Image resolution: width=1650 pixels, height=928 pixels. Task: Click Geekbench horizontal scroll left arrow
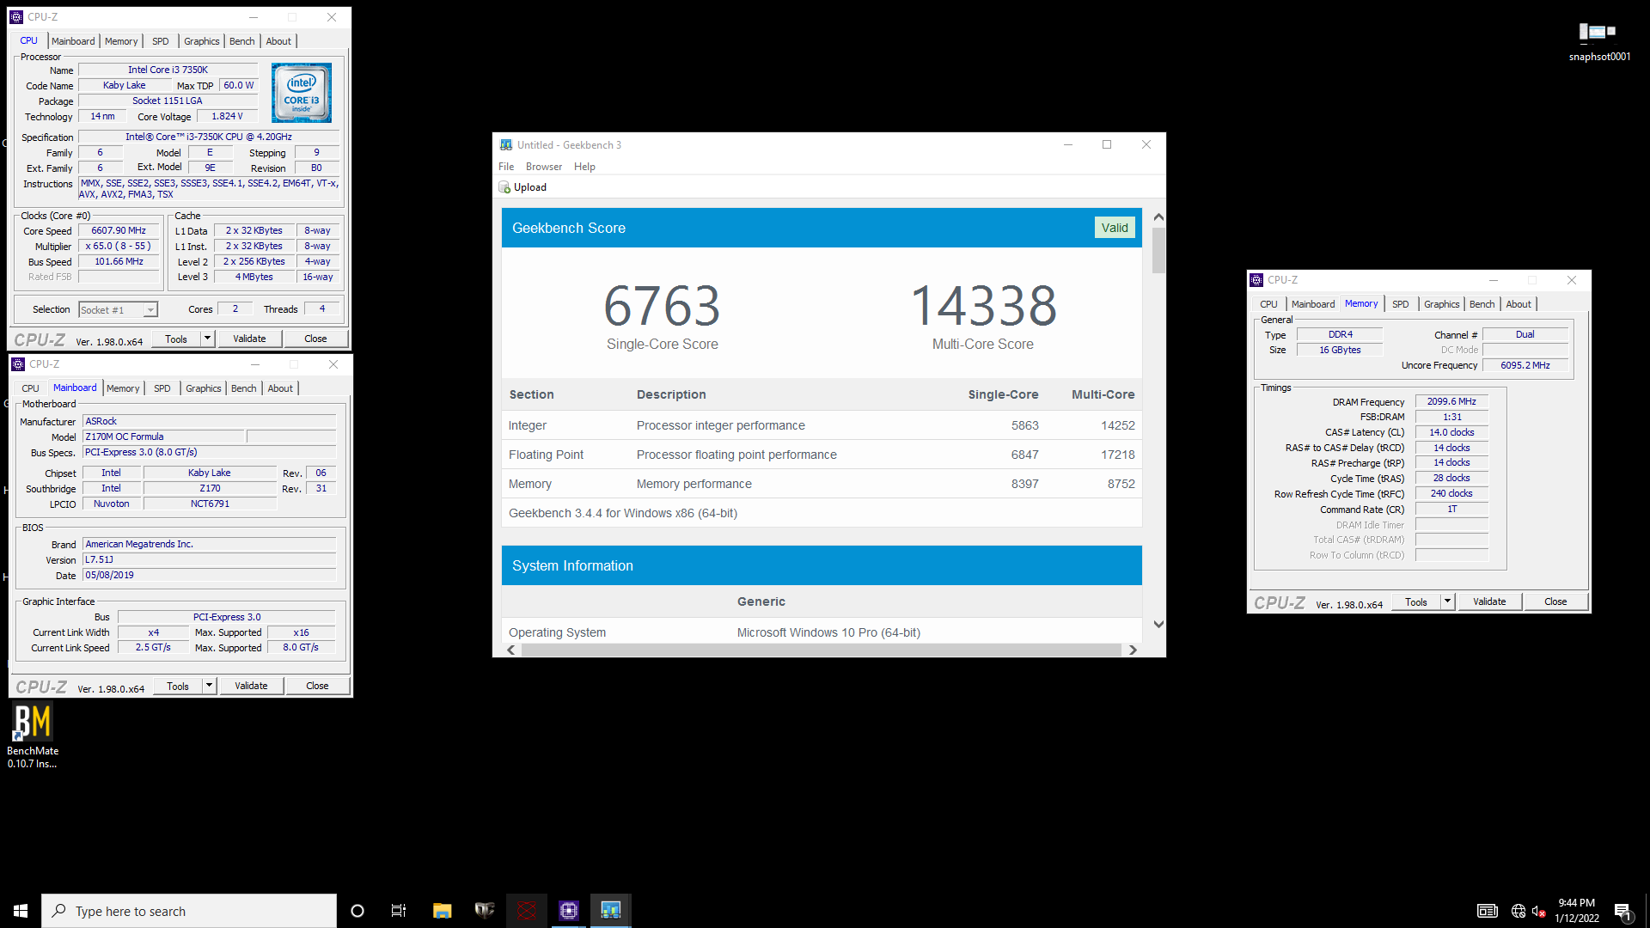[x=511, y=650]
